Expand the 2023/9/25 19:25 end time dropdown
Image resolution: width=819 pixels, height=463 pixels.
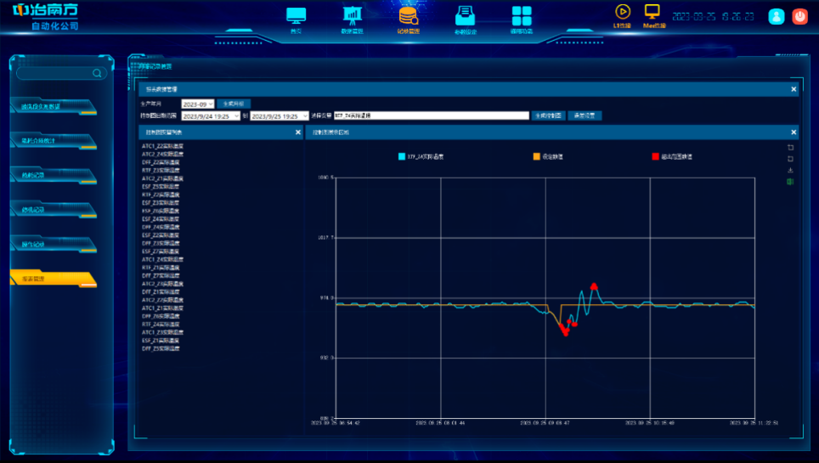[279, 116]
